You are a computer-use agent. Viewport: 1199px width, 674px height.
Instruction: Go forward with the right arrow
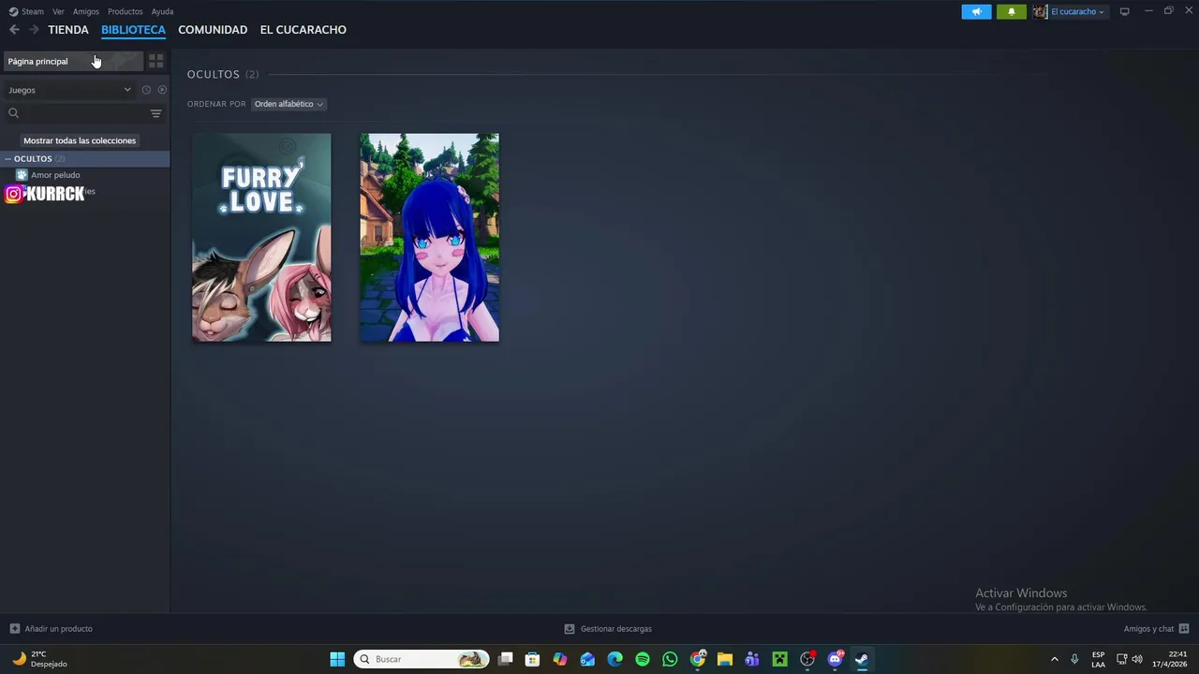(x=34, y=30)
